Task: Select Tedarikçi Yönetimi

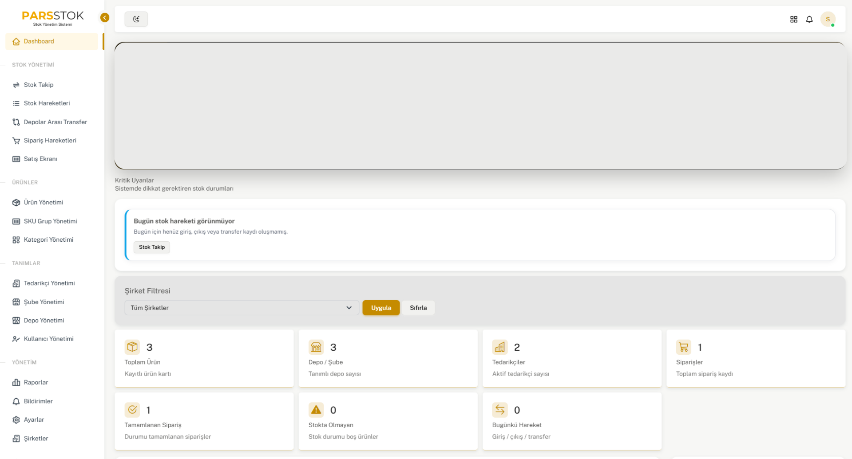Action: (49, 283)
